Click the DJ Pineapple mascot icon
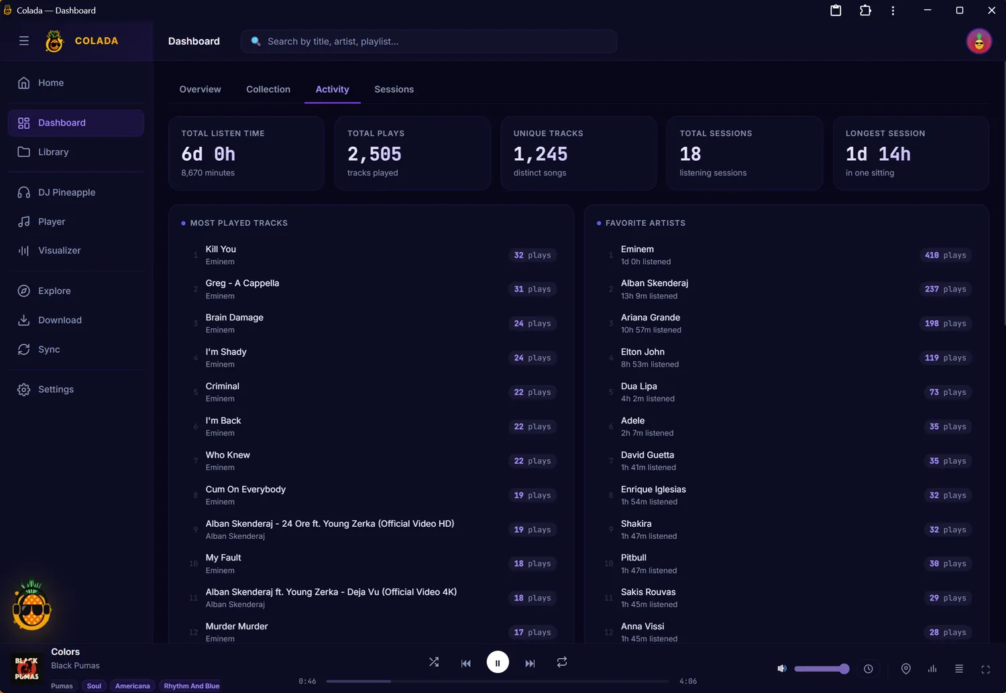The image size is (1006, 693). coord(32,605)
